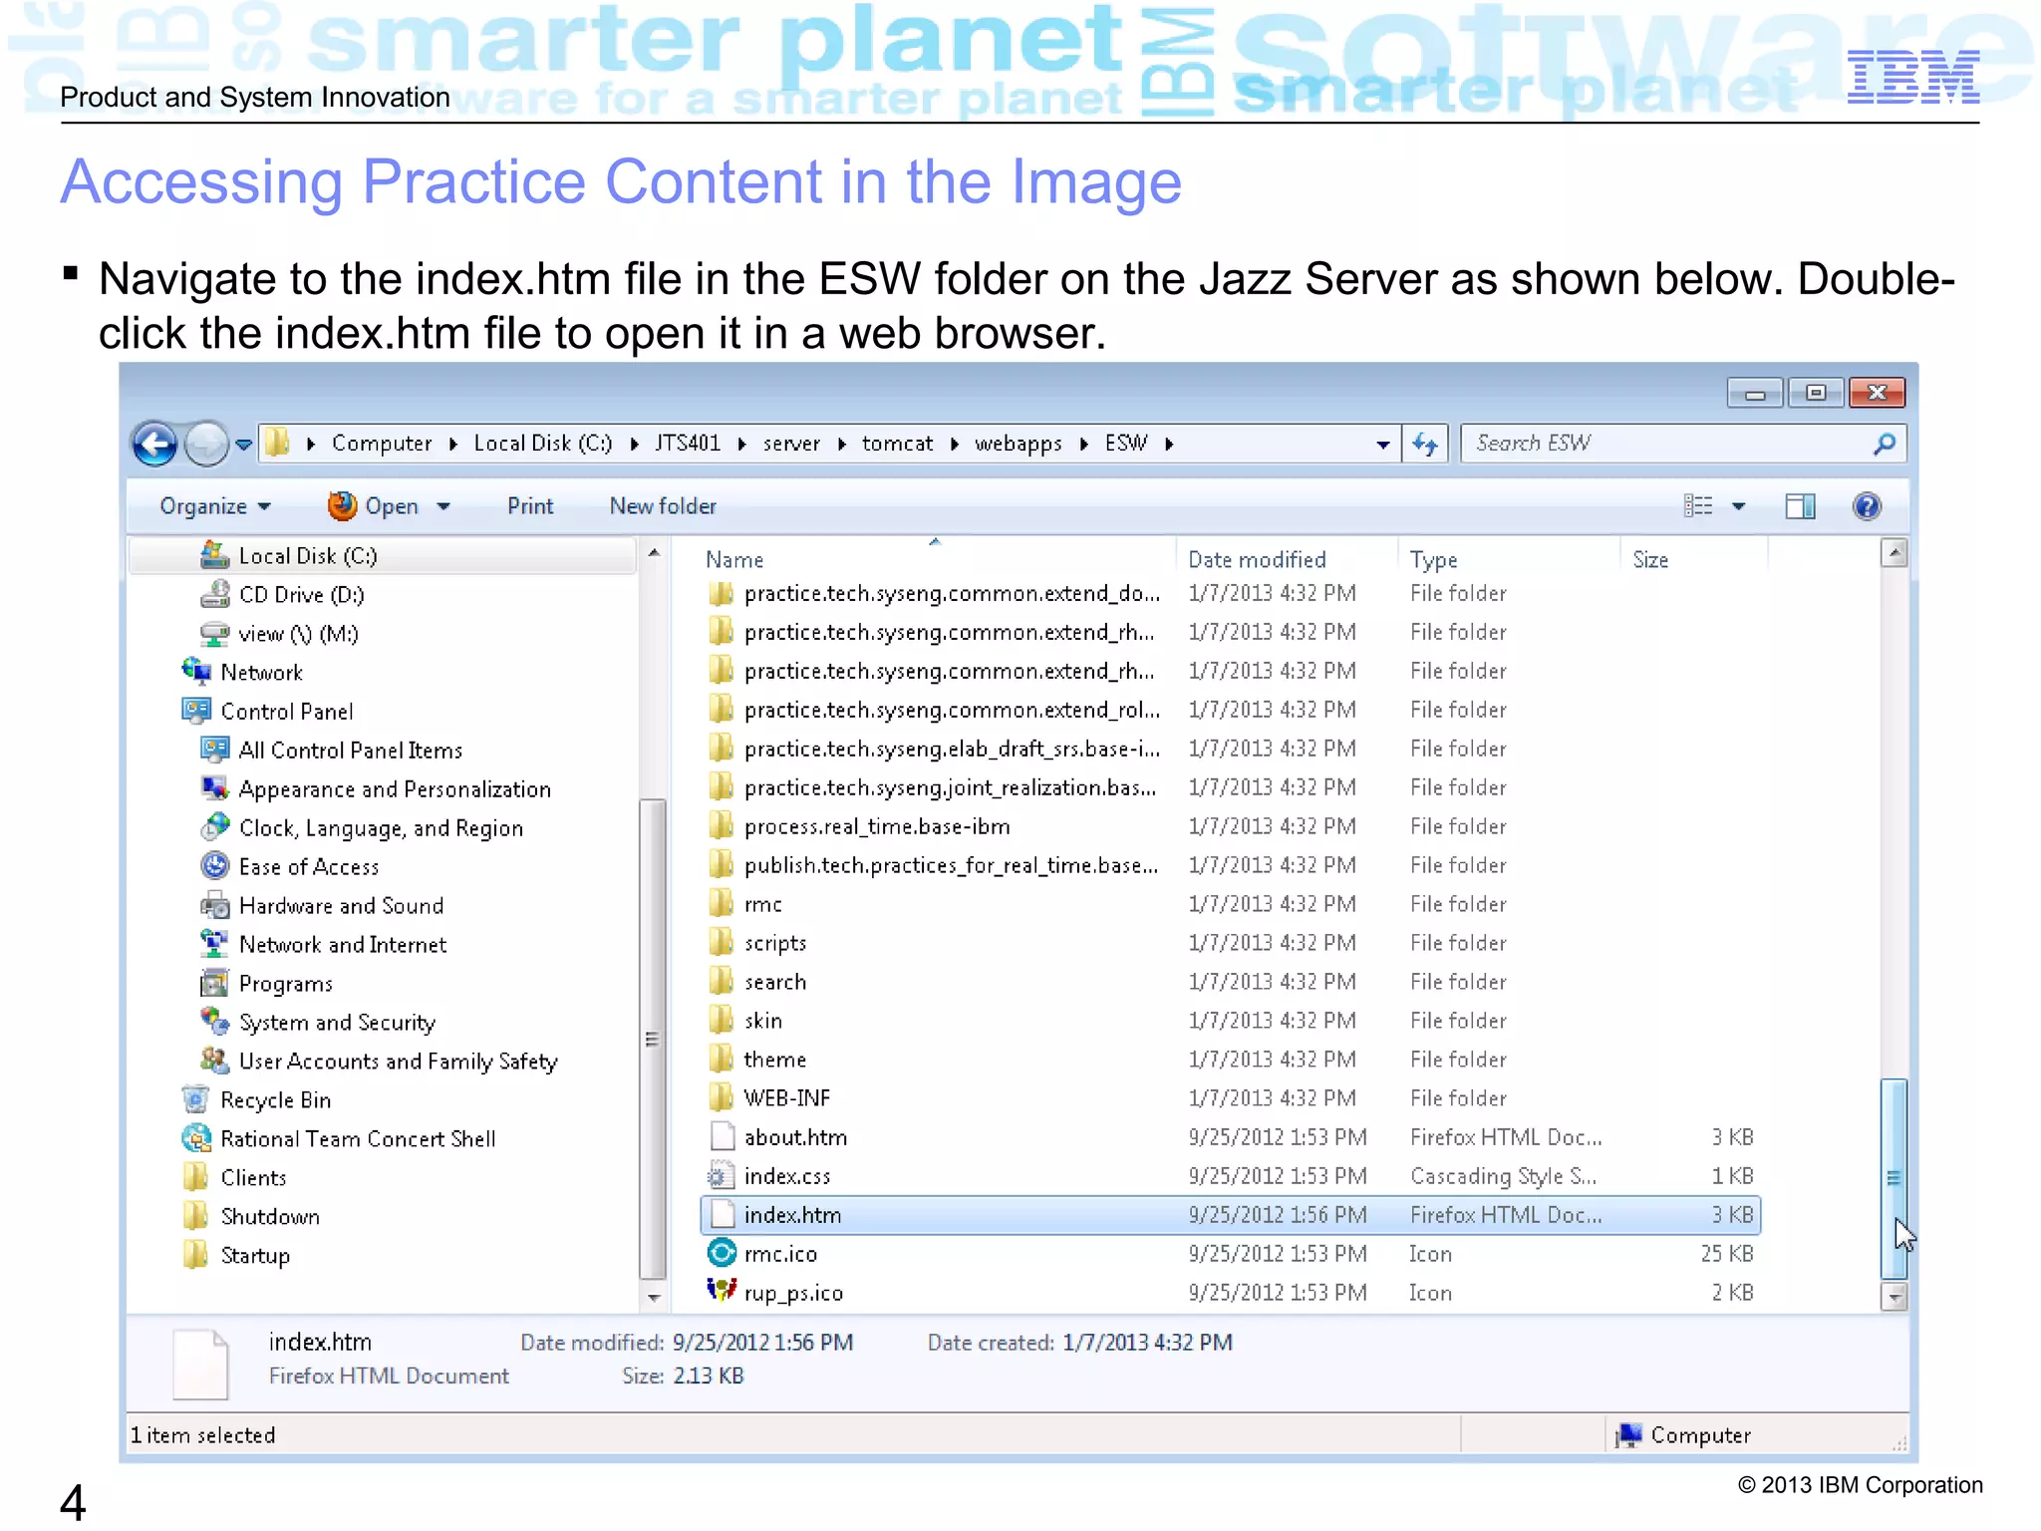The height and width of the screenshot is (1531, 2041).
Task: Select Rational Team Concert Shell item
Action: 358,1139
